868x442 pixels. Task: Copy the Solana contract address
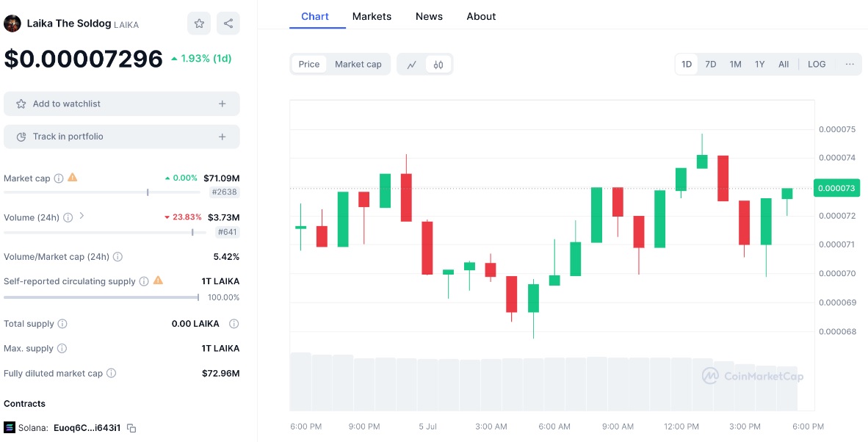(131, 427)
